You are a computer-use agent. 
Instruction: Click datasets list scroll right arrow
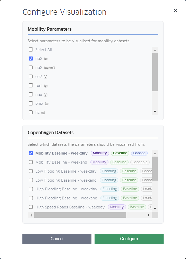click(149, 215)
